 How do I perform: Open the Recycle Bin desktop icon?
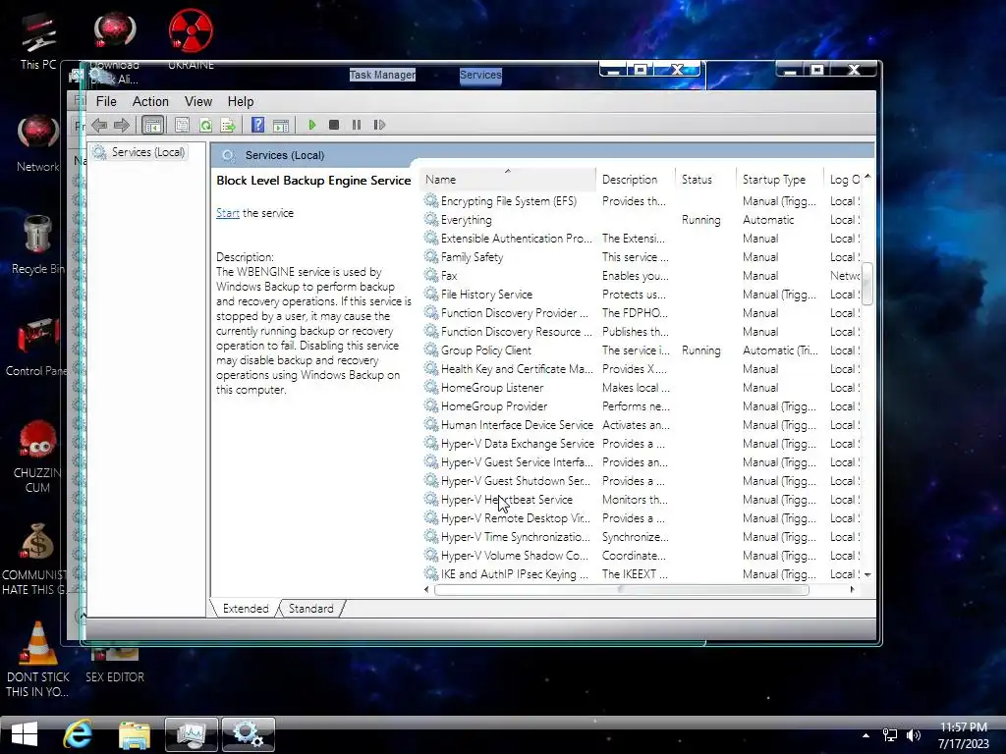click(38, 245)
